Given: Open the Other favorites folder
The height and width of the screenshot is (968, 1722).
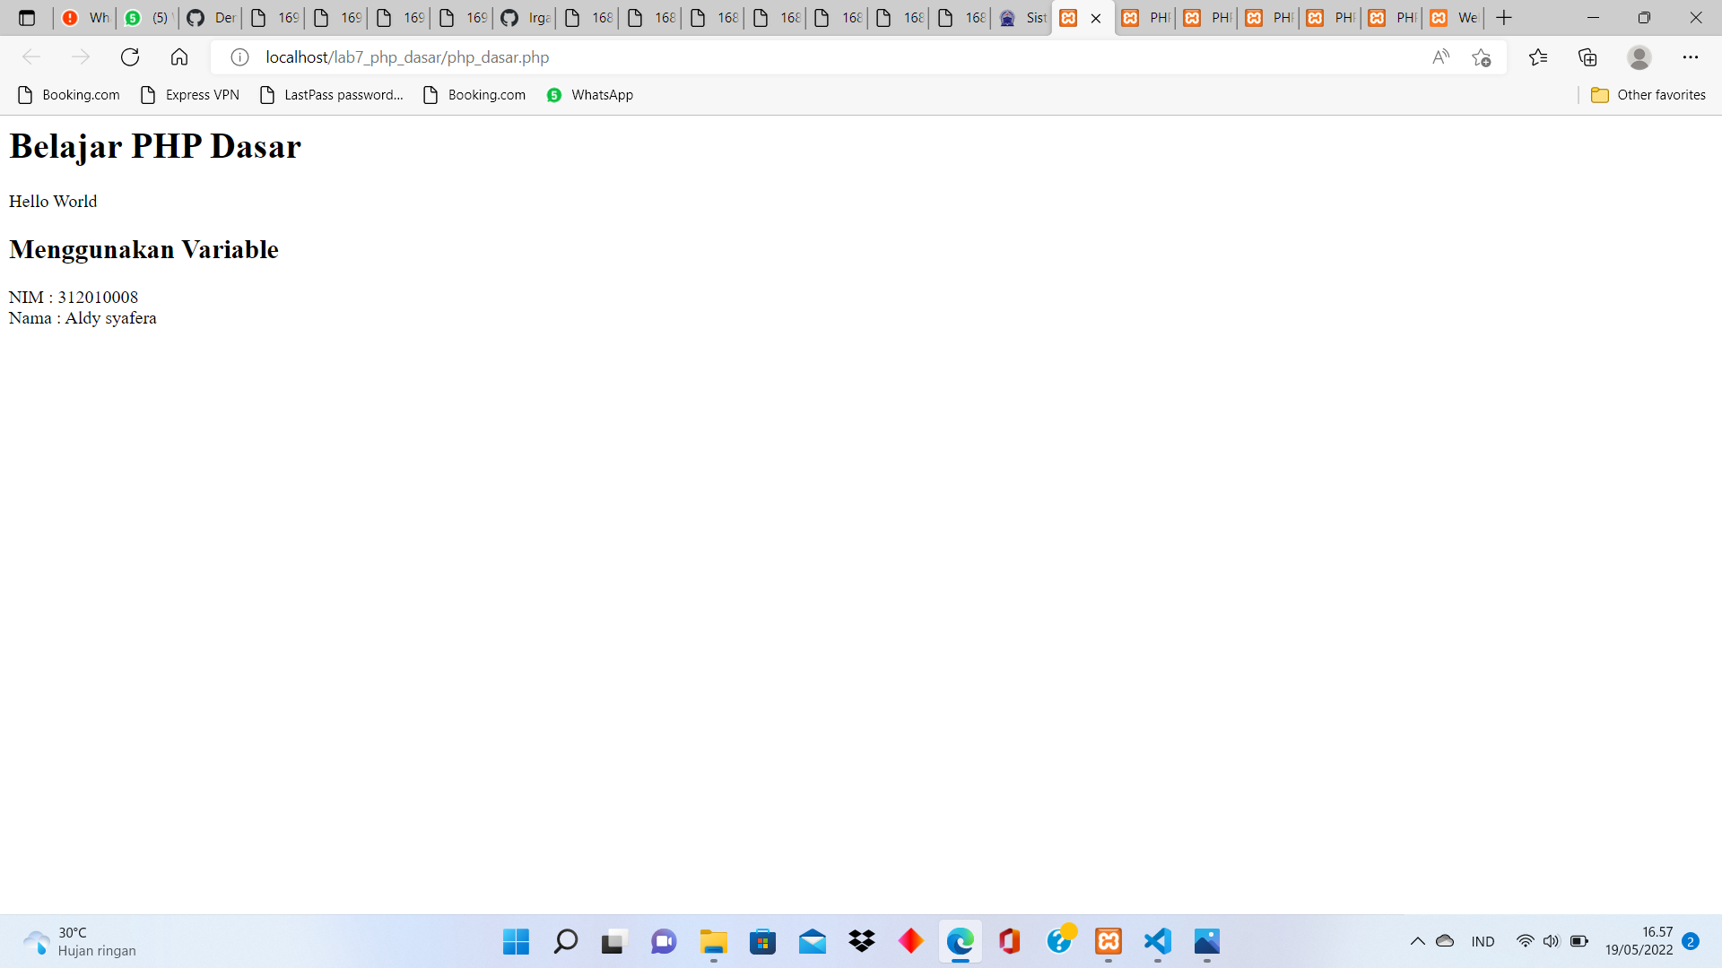Looking at the screenshot, I should pos(1648,95).
